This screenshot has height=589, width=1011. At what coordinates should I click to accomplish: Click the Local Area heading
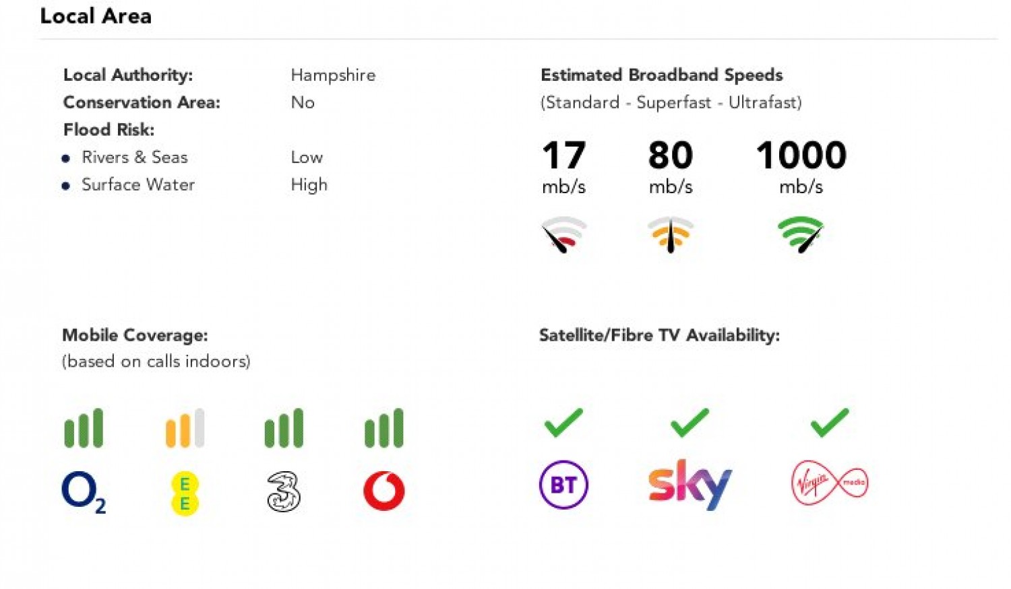pyautogui.click(x=96, y=16)
